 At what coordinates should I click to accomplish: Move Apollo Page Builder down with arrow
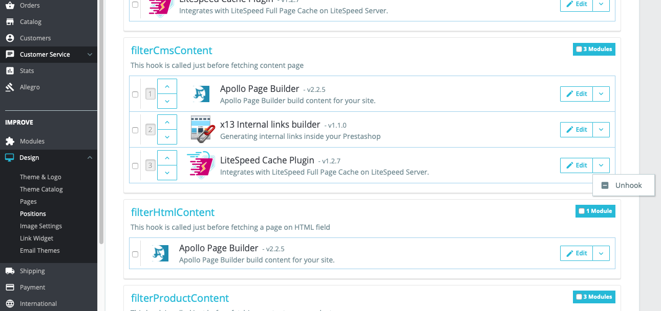[167, 101]
